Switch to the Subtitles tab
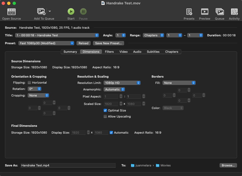Screen dimensions: 242x176 pyautogui.click(x=153, y=52)
